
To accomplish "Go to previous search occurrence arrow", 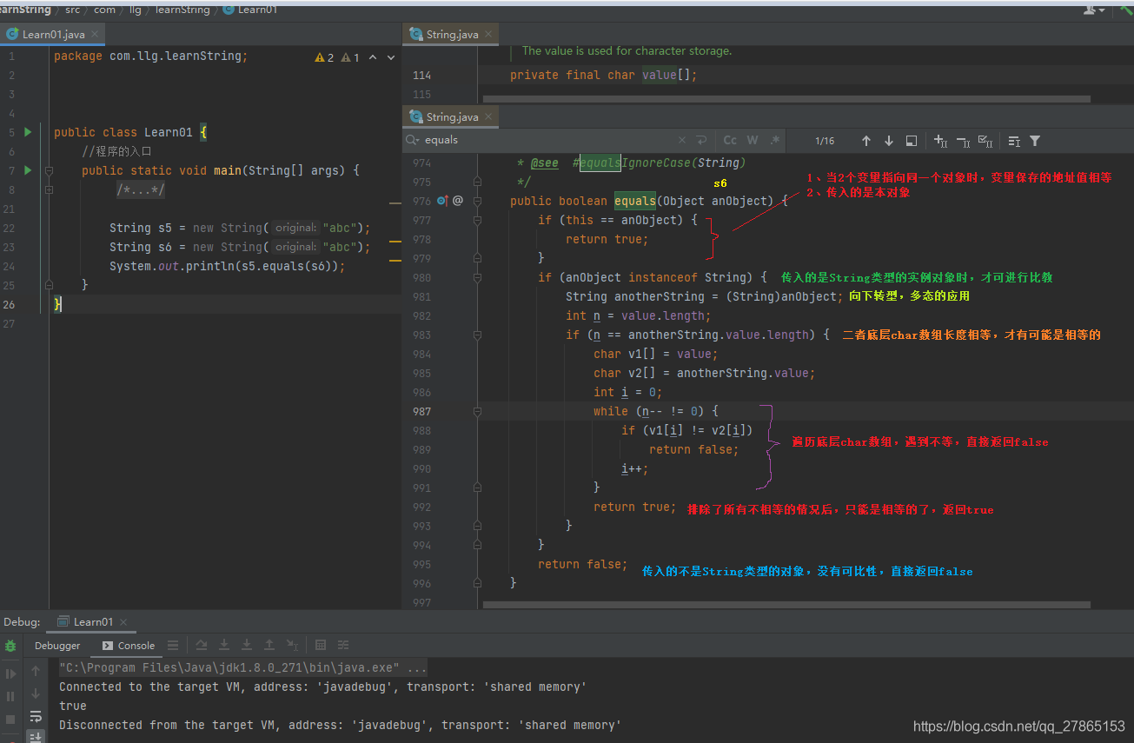I will pyautogui.click(x=866, y=141).
